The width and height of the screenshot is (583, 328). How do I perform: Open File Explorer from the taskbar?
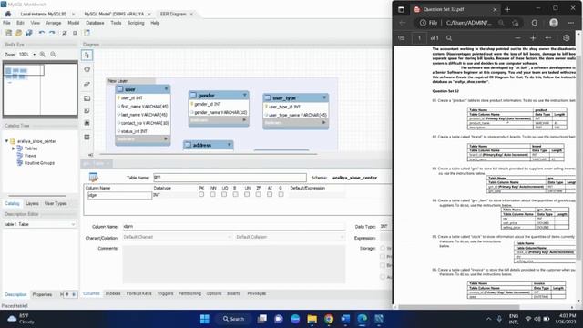[x=312, y=319]
